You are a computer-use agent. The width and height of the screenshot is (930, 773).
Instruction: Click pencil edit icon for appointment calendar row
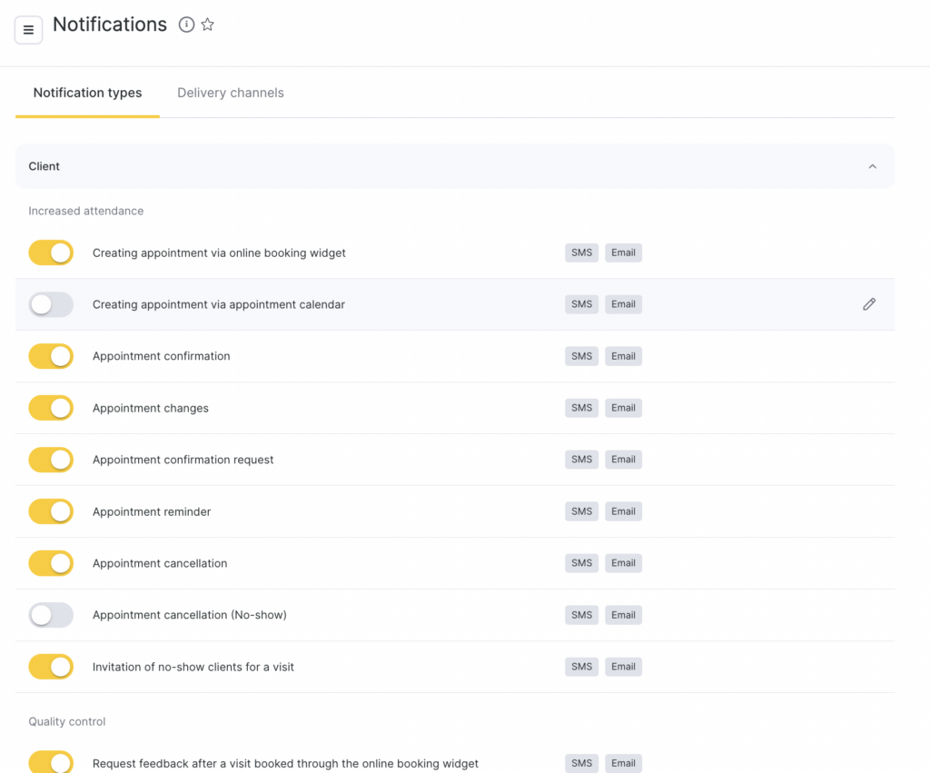coord(869,304)
